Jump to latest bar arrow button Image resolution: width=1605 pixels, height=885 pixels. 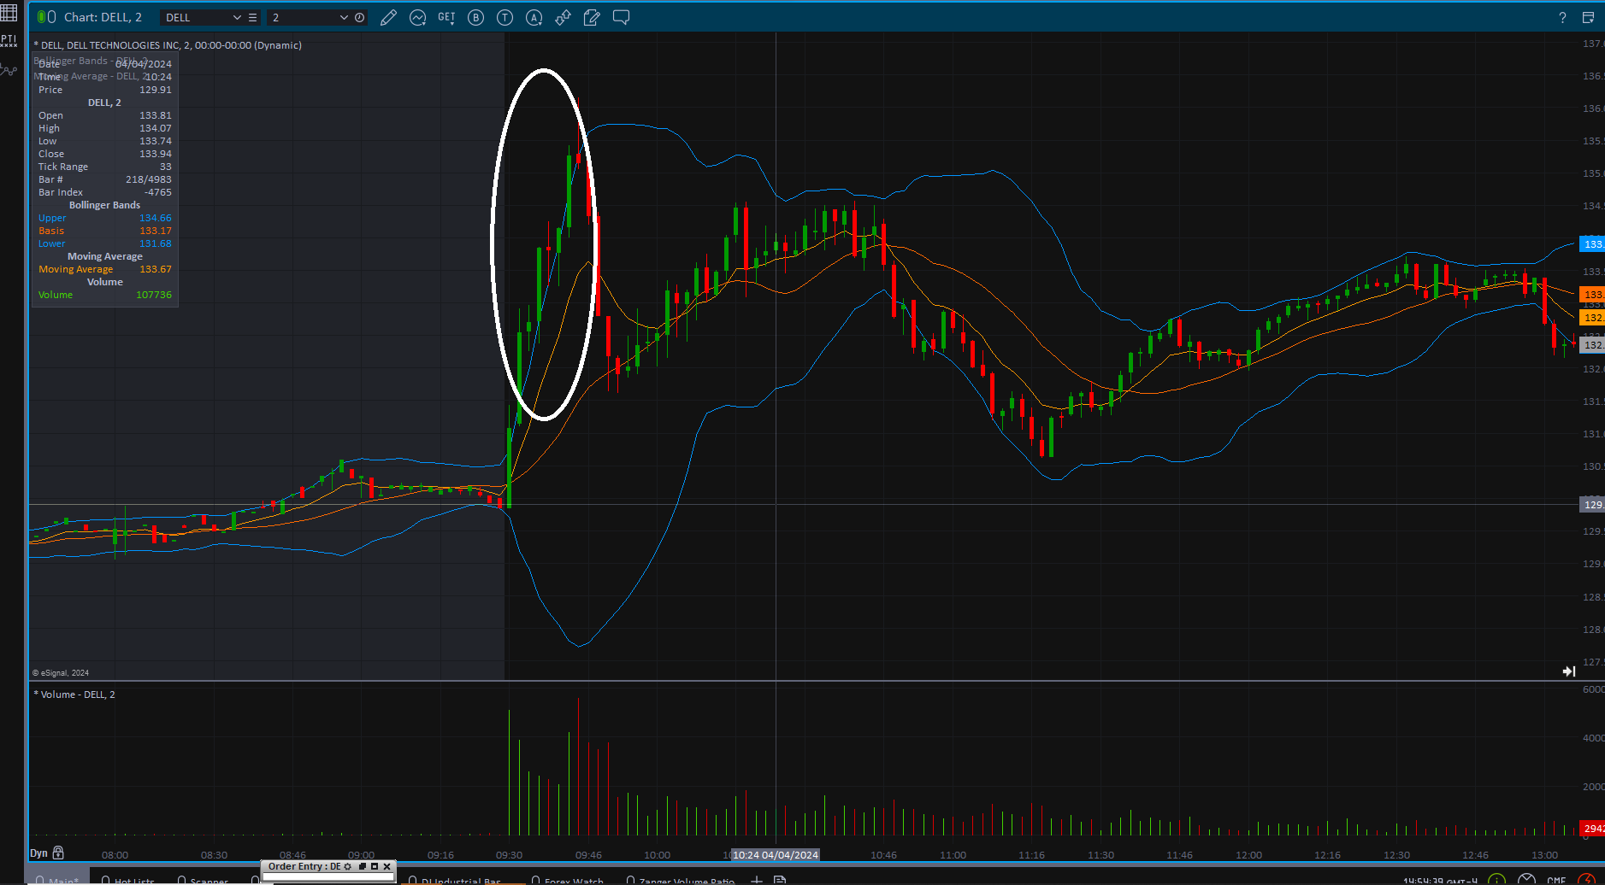pyautogui.click(x=1569, y=671)
